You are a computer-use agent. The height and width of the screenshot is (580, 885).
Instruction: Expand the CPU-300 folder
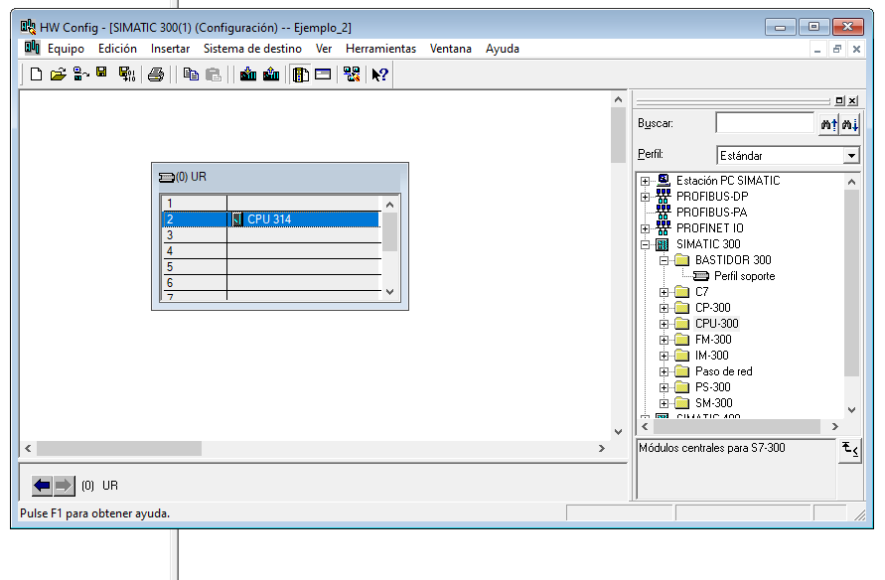[x=664, y=324]
